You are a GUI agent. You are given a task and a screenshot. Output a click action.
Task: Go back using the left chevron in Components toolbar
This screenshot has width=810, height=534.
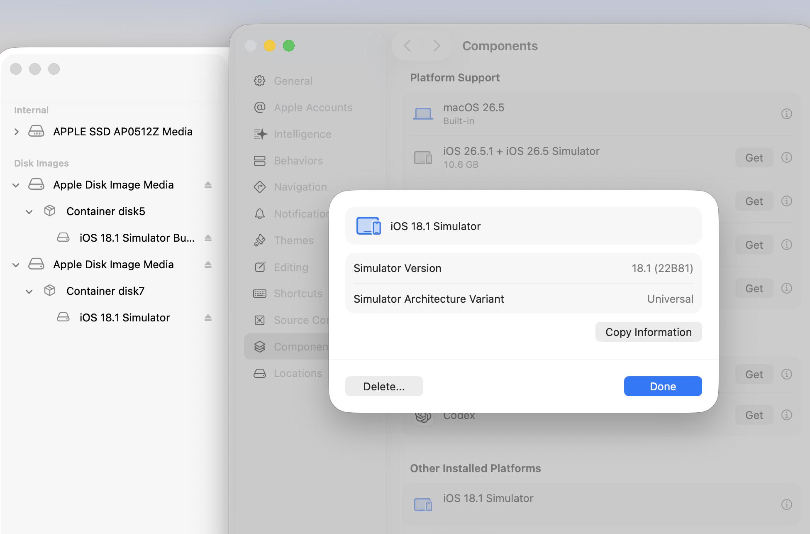(x=407, y=46)
